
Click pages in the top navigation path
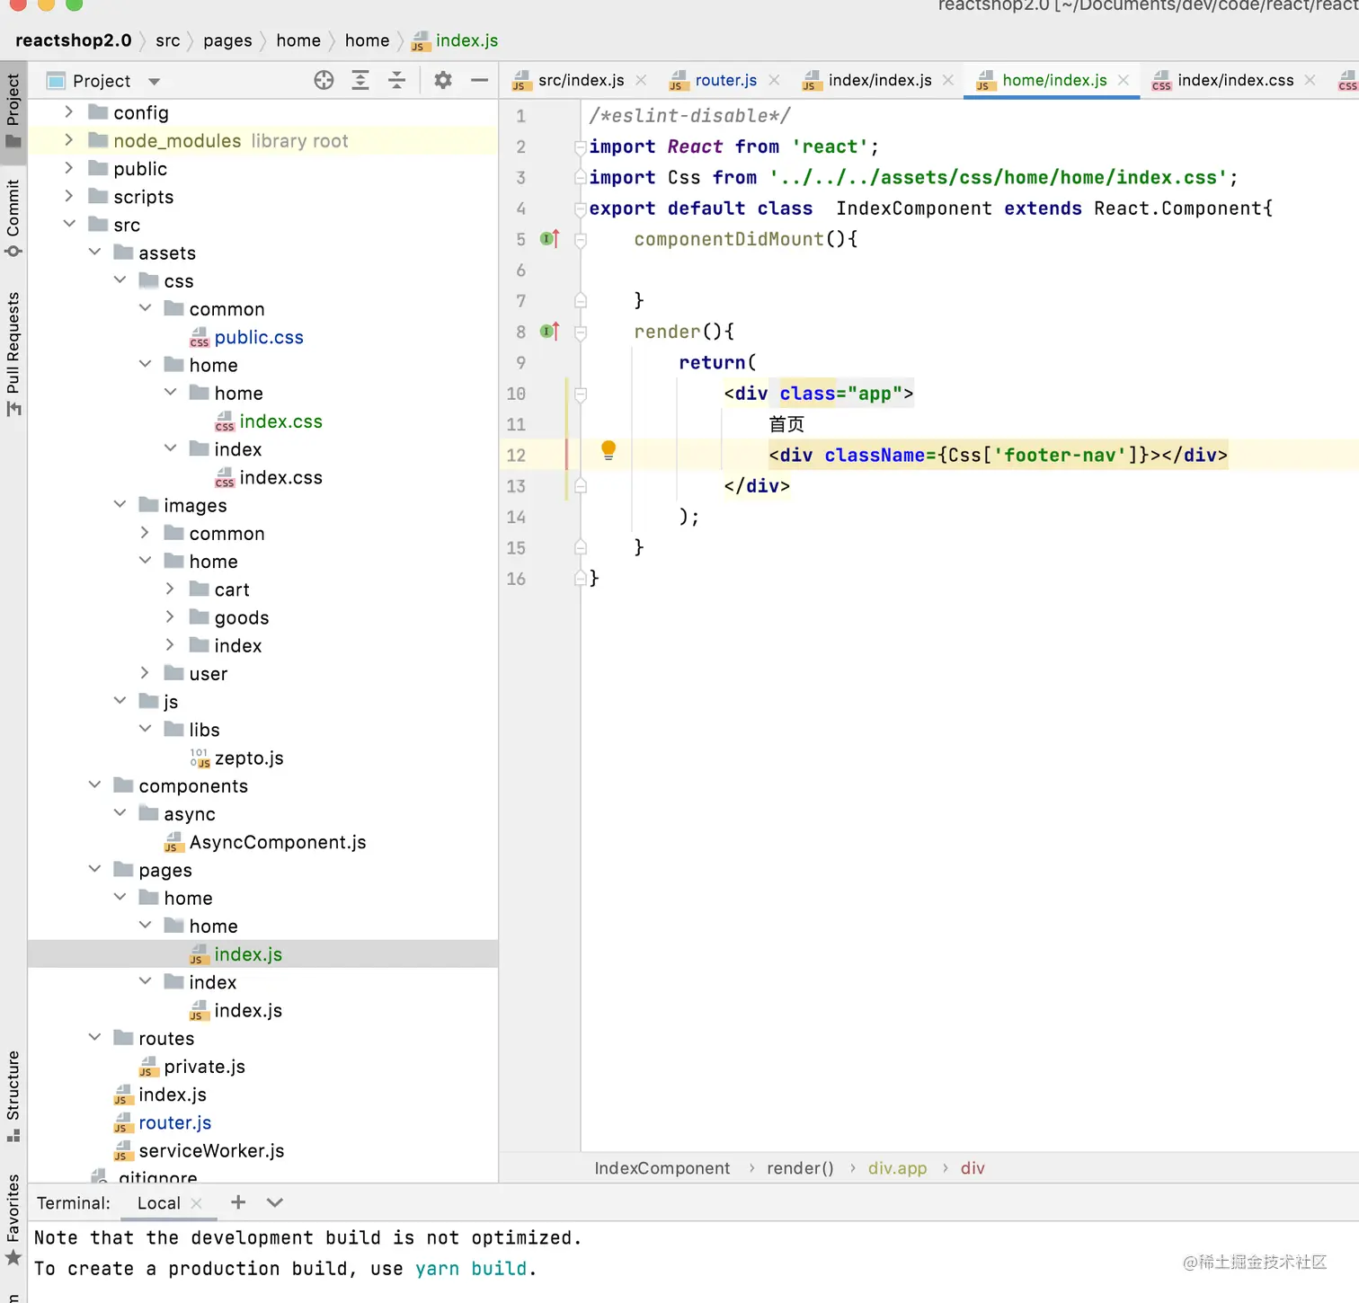[x=227, y=40]
